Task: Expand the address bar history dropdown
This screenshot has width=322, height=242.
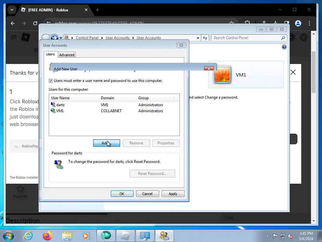Action: pos(198,38)
